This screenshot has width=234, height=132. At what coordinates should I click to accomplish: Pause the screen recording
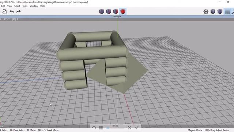pyautogui.click(x=101, y=128)
